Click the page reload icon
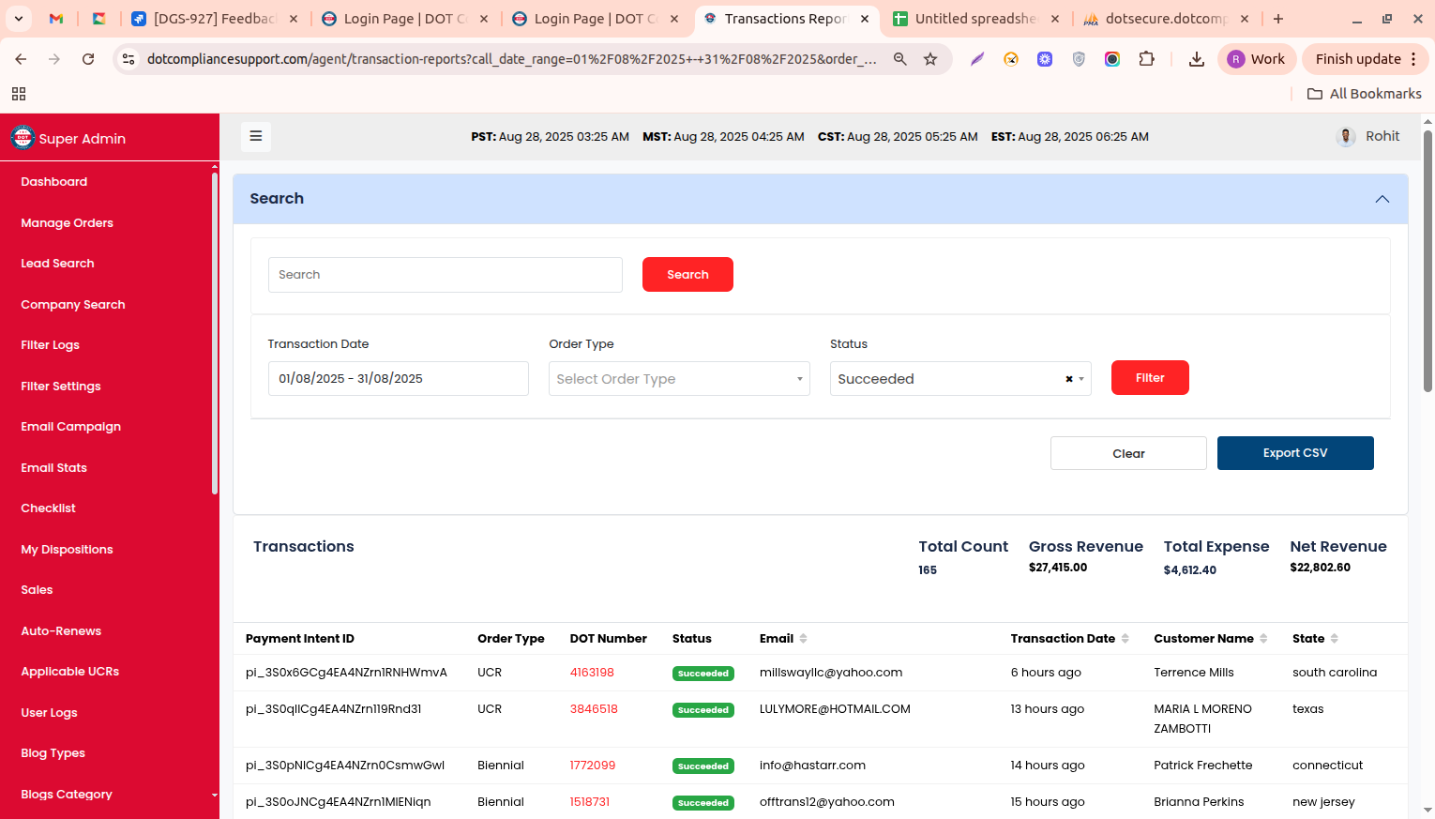The width and height of the screenshot is (1435, 819). (x=88, y=59)
